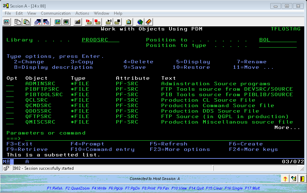Click the empty Position to type field
307x193 pixels.
(278, 45)
